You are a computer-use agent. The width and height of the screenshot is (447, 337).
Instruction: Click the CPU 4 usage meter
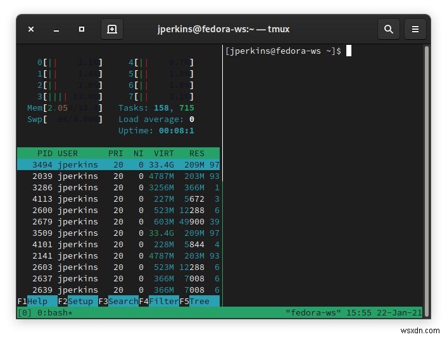(161, 63)
